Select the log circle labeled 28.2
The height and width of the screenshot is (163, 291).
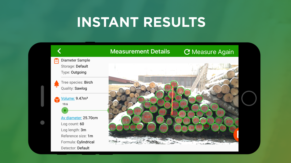(x=136, y=119)
